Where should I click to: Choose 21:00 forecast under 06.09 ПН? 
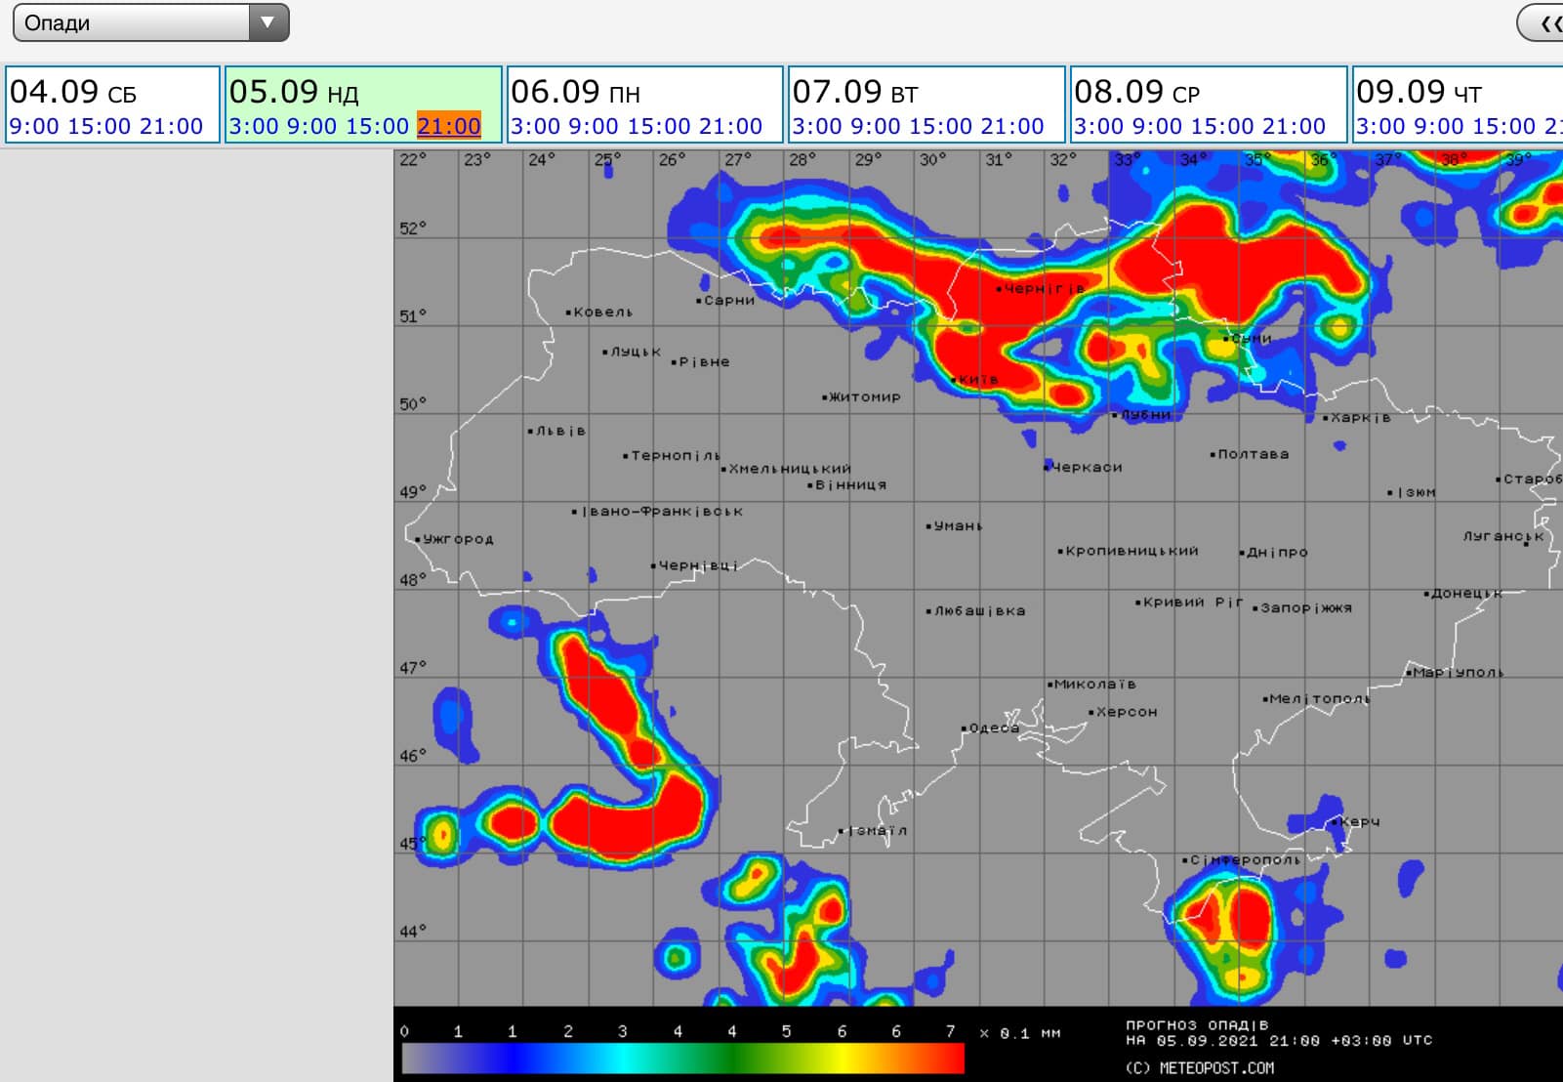[x=730, y=126]
